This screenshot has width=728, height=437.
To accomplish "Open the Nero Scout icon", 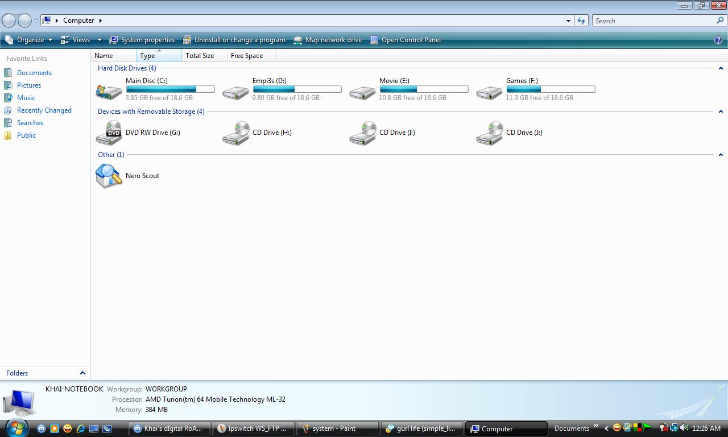I will coord(109,176).
